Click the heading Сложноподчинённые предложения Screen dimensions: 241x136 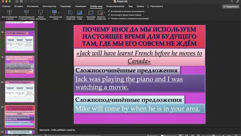128,100
